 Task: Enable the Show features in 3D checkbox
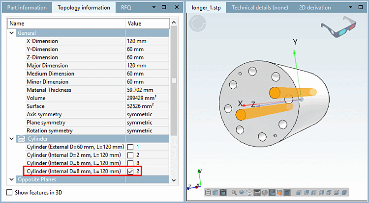click(x=9, y=192)
